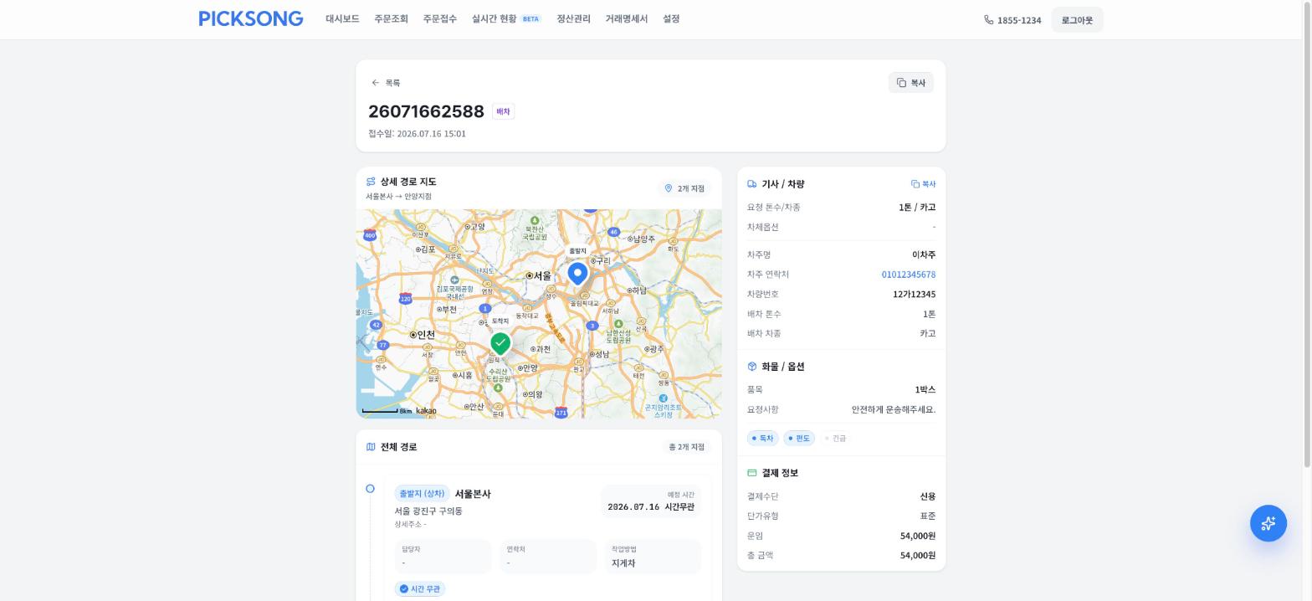The width and height of the screenshot is (1312, 601).
Task: Go back with the 목록 arrow
Action: [x=386, y=83]
